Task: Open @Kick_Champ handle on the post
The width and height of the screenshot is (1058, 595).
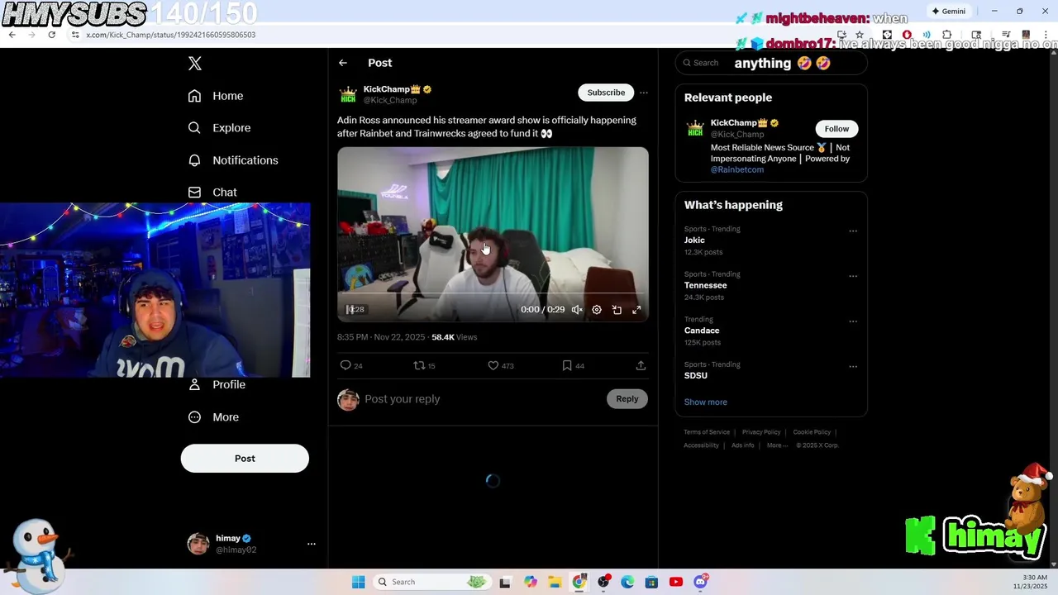Action: [390, 101]
